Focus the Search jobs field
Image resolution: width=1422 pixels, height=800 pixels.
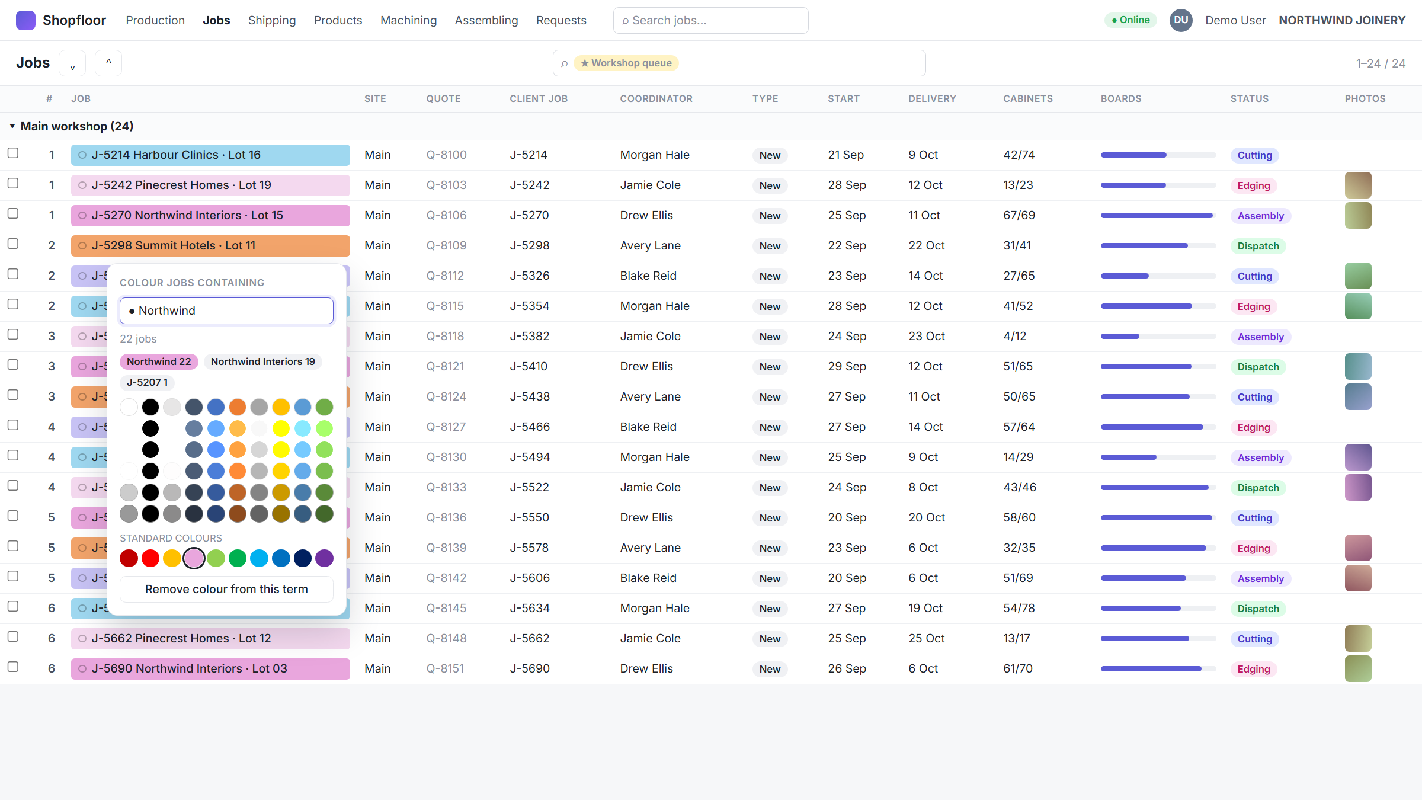click(x=710, y=21)
